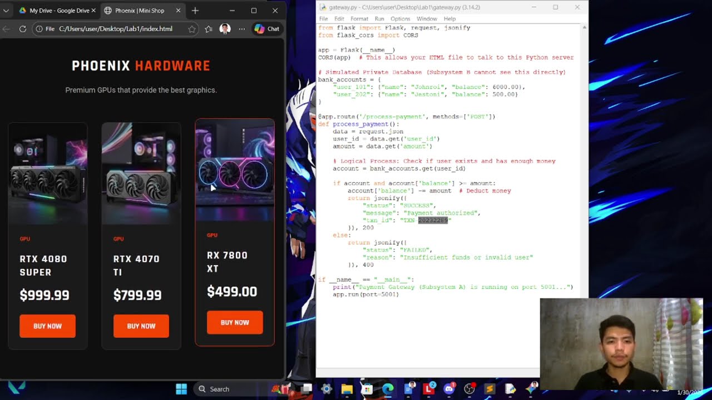Add this page to favorites star
This screenshot has height=400, width=712.
click(x=191, y=29)
